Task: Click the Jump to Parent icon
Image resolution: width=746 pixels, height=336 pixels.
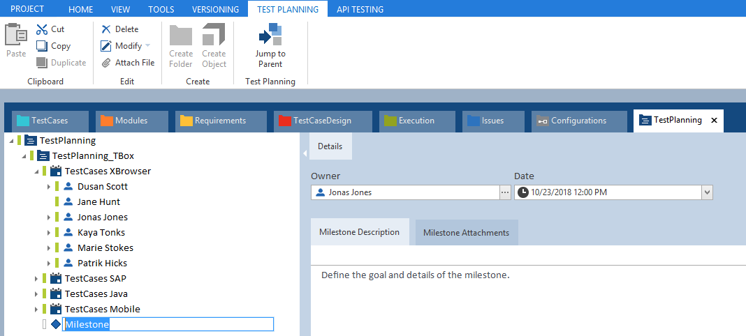Action: click(270, 34)
